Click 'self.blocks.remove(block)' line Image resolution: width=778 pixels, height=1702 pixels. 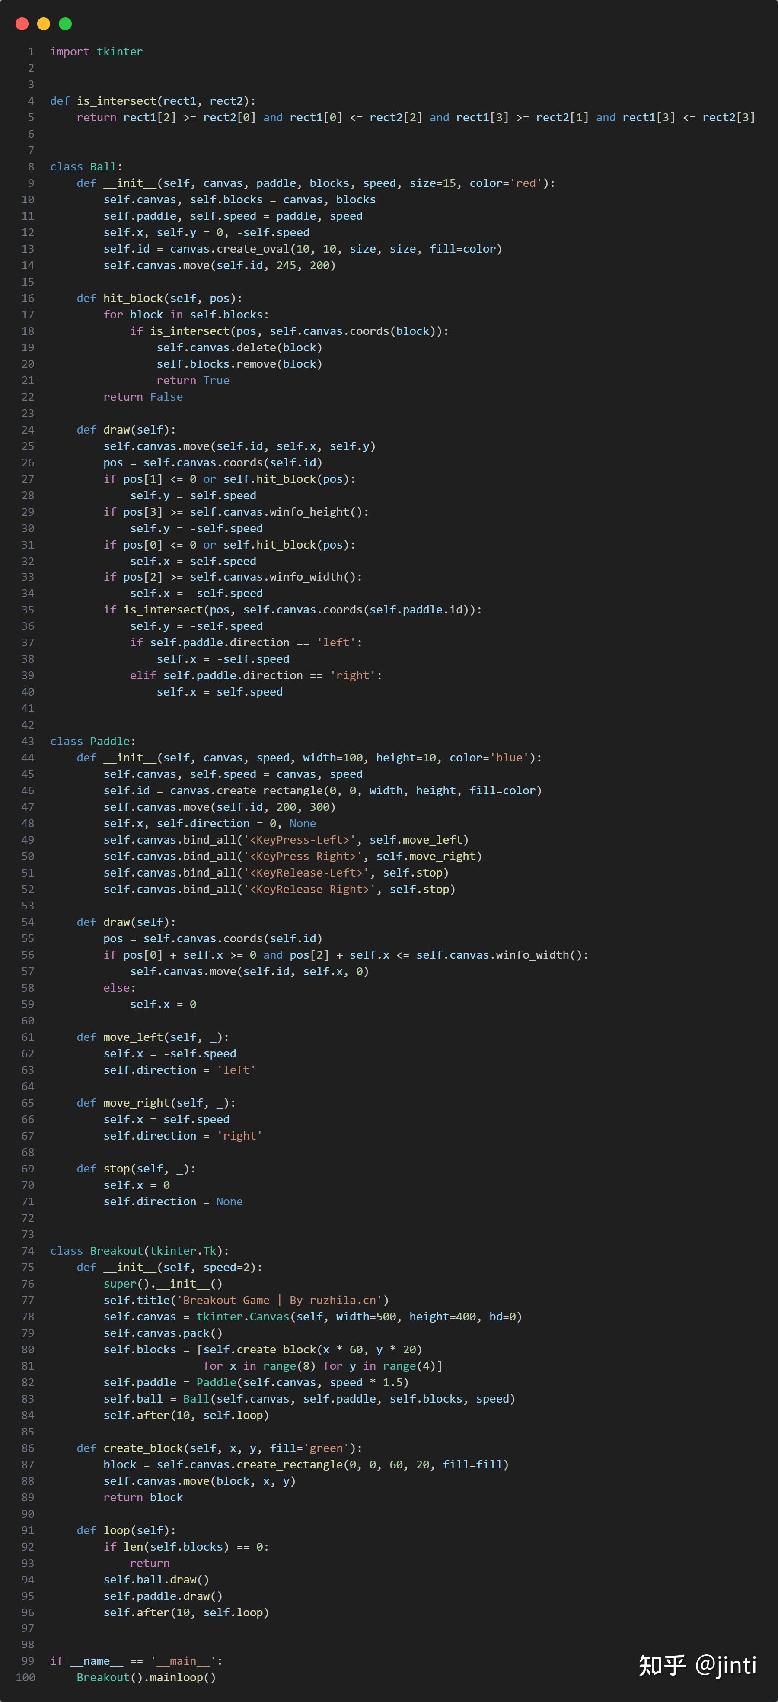click(239, 364)
